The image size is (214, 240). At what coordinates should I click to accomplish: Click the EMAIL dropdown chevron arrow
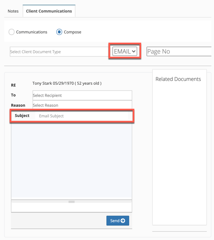pyautogui.click(x=133, y=51)
